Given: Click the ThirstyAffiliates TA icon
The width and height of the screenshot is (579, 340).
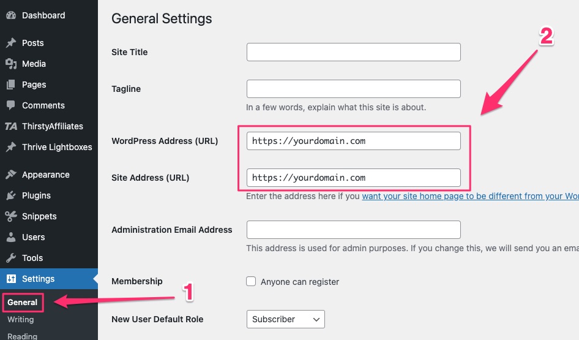Looking at the screenshot, I should 11,126.
